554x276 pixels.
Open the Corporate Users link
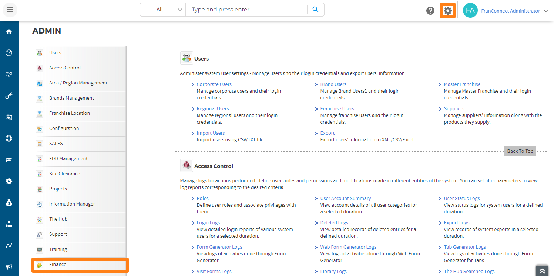(214, 84)
